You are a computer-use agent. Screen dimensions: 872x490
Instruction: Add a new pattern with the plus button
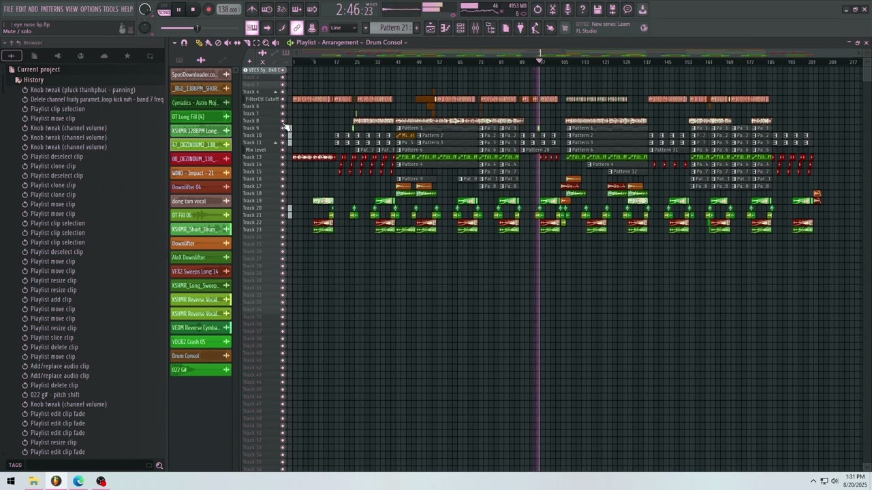tap(417, 28)
